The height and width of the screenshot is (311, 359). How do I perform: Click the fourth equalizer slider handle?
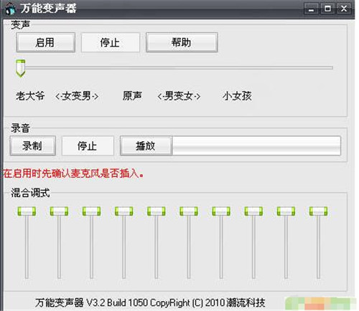click(x=124, y=211)
